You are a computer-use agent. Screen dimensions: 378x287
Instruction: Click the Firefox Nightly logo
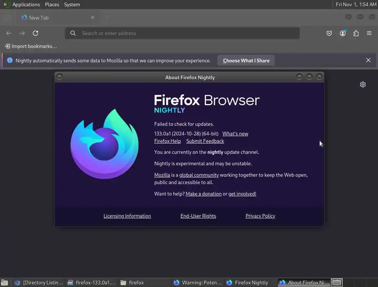[104, 143]
